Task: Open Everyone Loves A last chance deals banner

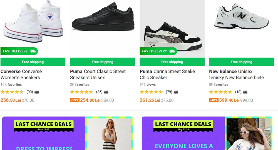Action: [x=207, y=133]
